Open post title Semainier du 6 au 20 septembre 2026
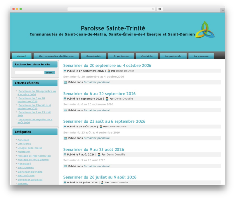This screenshot has height=199, width=235. point(100,94)
